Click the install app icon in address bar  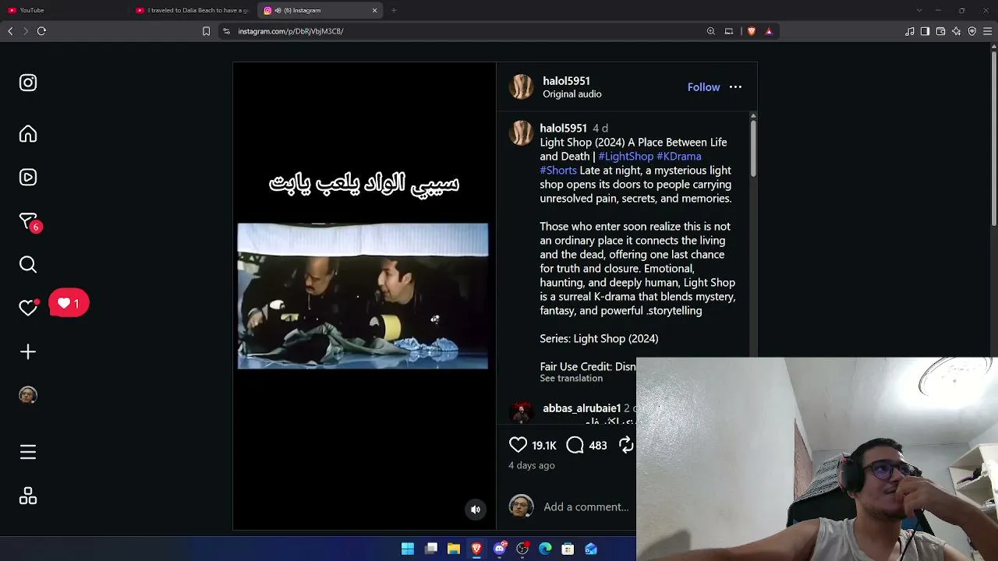[729, 31]
